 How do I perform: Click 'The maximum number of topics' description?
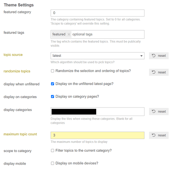(79, 142)
